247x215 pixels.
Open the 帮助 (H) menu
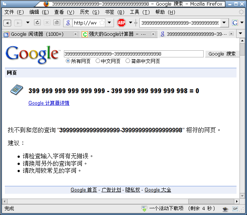[165, 12]
